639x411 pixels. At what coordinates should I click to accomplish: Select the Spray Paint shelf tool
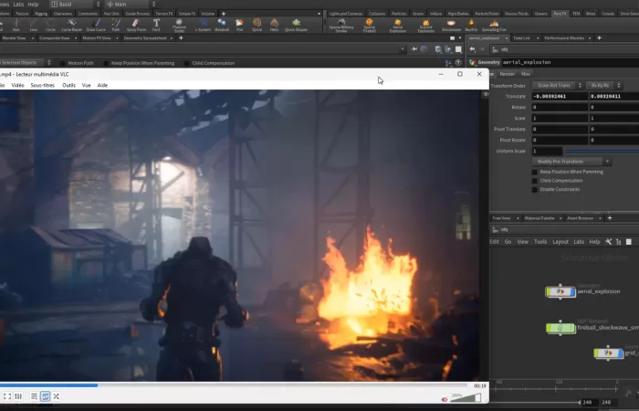(136, 25)
